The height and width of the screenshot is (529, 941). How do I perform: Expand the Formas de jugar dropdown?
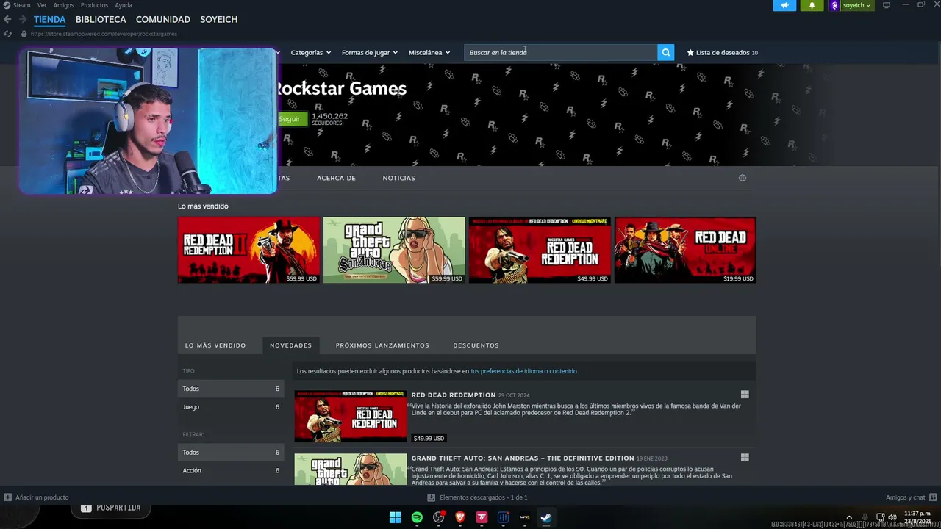tap(369, 53)
